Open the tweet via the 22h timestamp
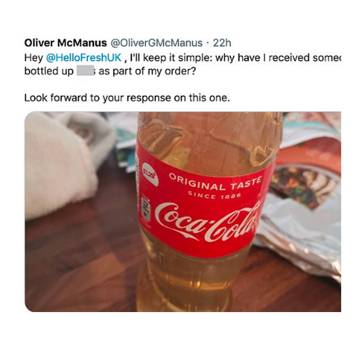360x360 pixels. click(x=222, y=43)
